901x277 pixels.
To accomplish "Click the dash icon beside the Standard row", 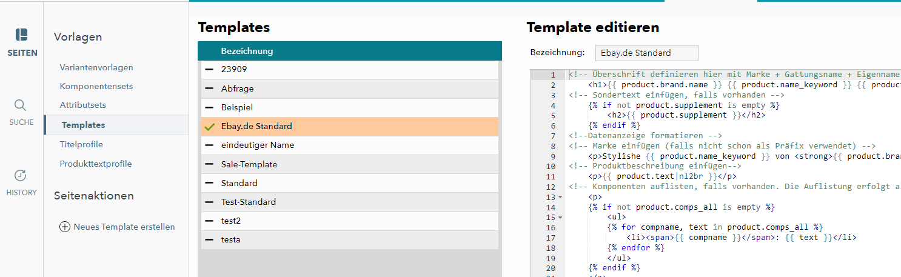I will tap(209, 183).
